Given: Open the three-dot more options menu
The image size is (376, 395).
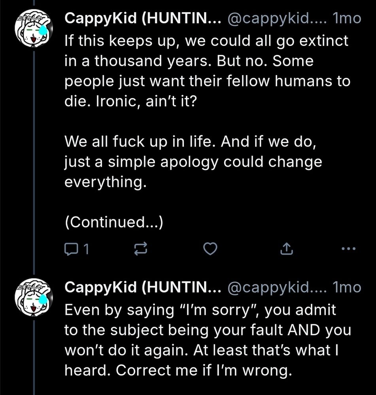Looking at the screenshot, I should click(x=348, y=249).
